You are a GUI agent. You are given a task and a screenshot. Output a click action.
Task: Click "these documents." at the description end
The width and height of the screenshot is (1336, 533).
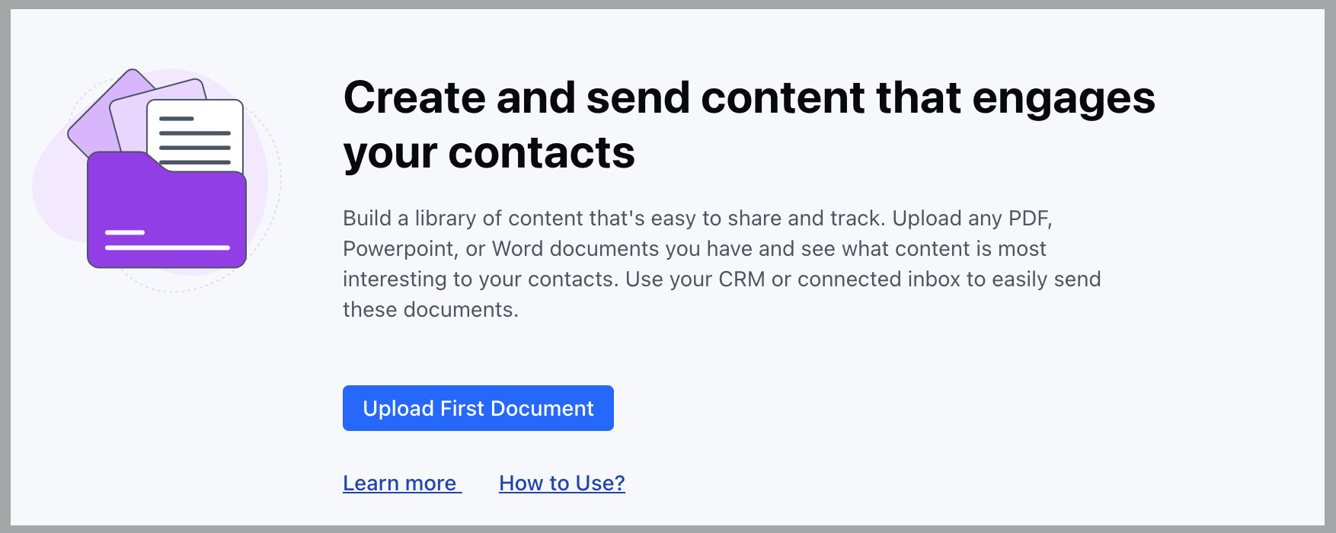(x=430, y=310)
